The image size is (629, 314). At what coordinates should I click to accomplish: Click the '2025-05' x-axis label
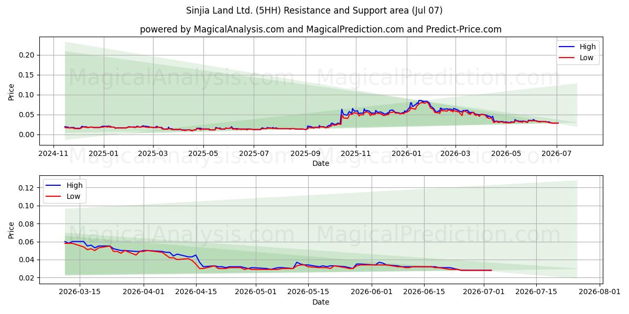point(203,153)
